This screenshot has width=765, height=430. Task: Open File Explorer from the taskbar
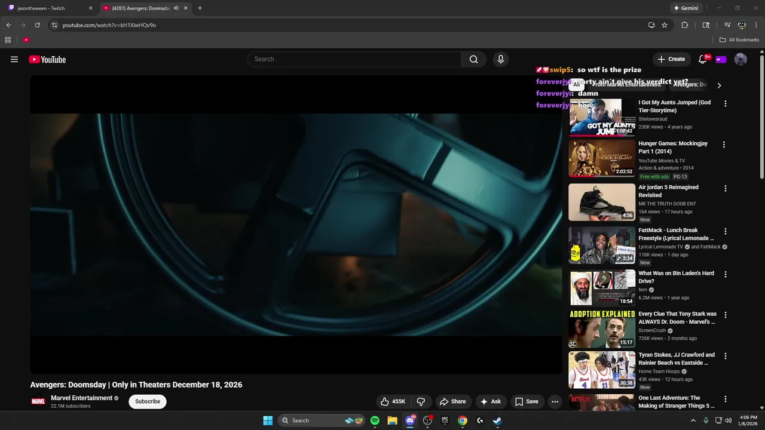392,420
